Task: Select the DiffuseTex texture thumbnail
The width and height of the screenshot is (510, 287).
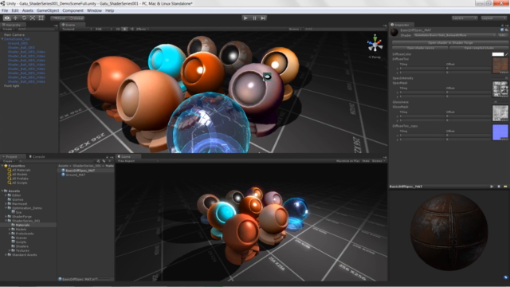Action: (500, 65)
